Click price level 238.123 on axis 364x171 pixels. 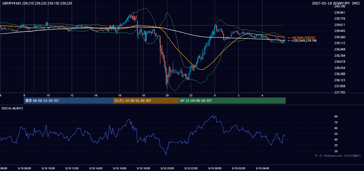tap(340, 80)
